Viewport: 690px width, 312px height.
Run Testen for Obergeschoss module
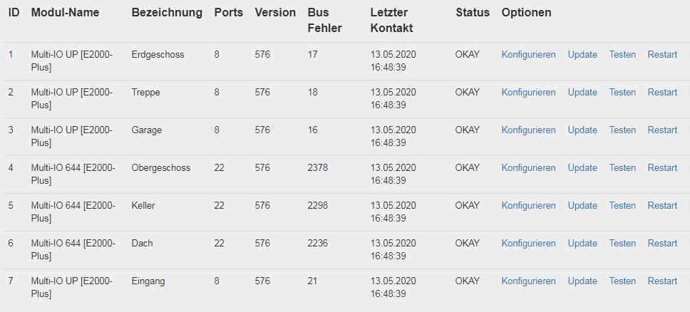click(622, 168)
